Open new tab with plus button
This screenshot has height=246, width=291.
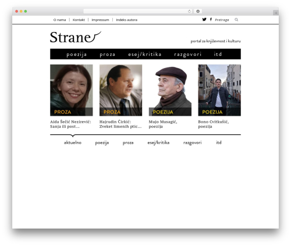click(x=276, y=13)
